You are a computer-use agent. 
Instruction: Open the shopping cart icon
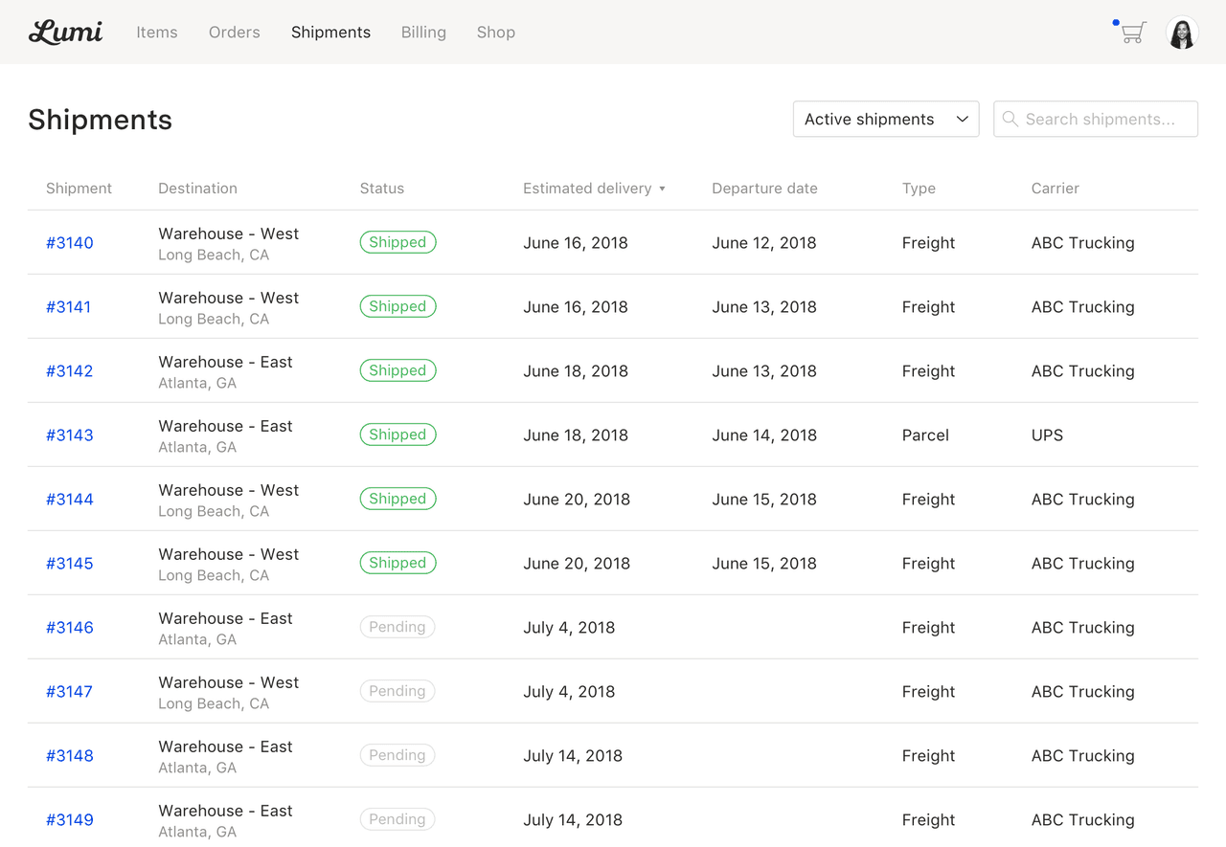click(1133, 33)
